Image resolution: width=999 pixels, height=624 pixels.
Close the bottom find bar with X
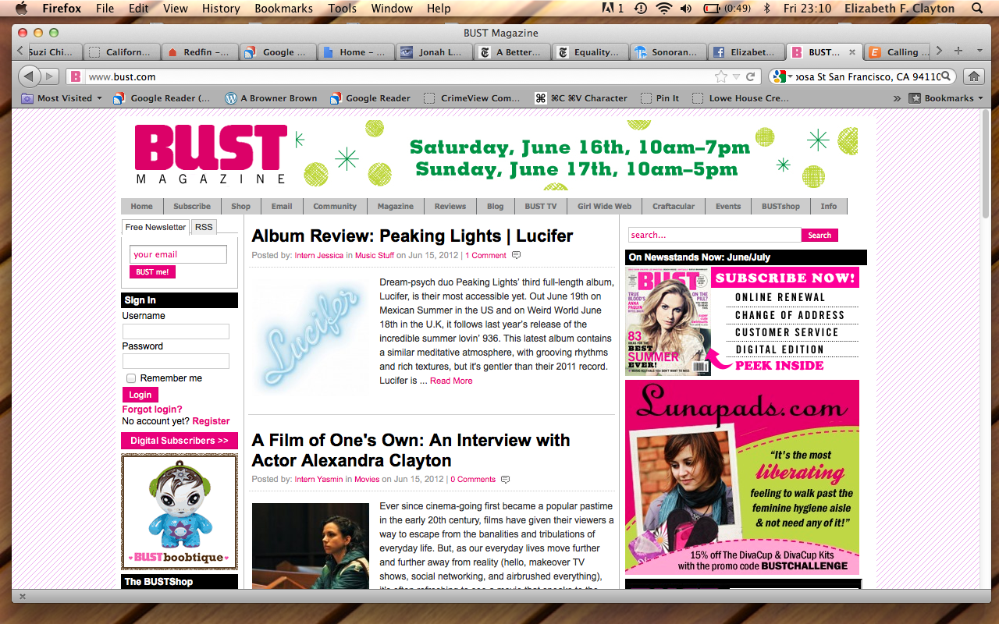click(x=22, y=596)
